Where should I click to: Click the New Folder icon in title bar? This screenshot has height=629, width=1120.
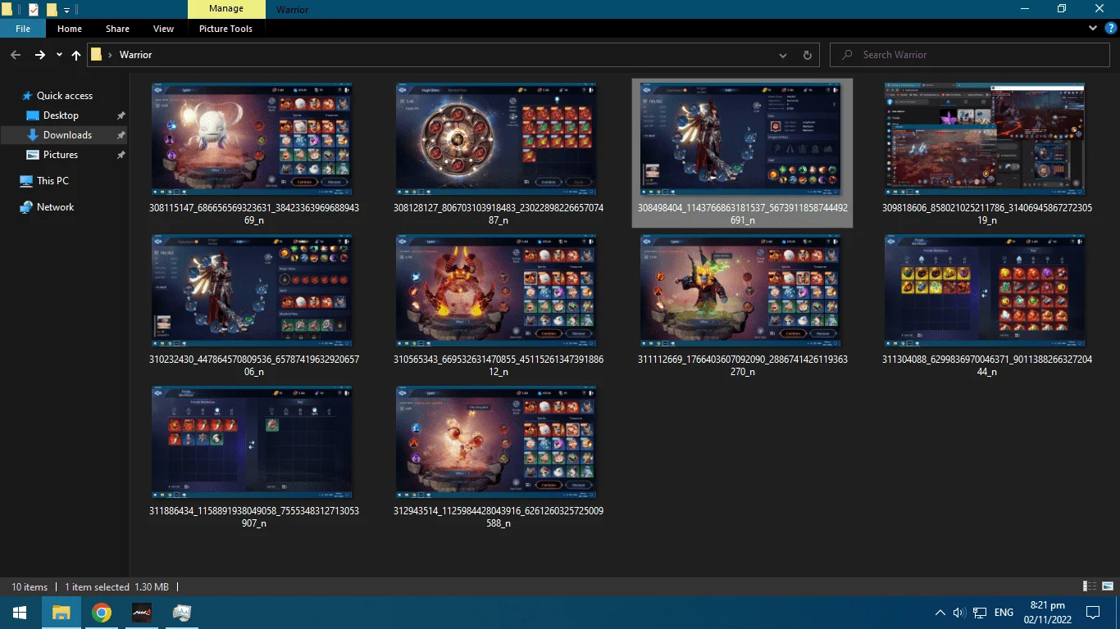52,9
